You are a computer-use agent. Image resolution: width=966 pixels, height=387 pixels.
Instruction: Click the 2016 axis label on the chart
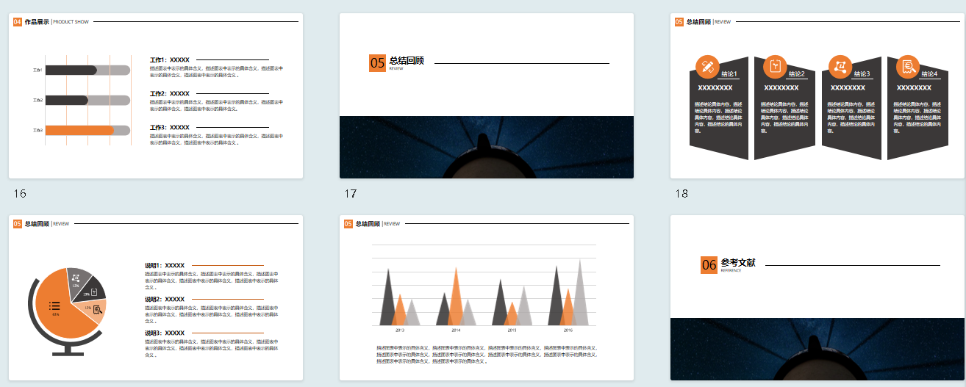tap(568, 330)
